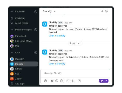
Task: Collapse the Channels section
Action: pyautogui.click(x=12, y=12)
